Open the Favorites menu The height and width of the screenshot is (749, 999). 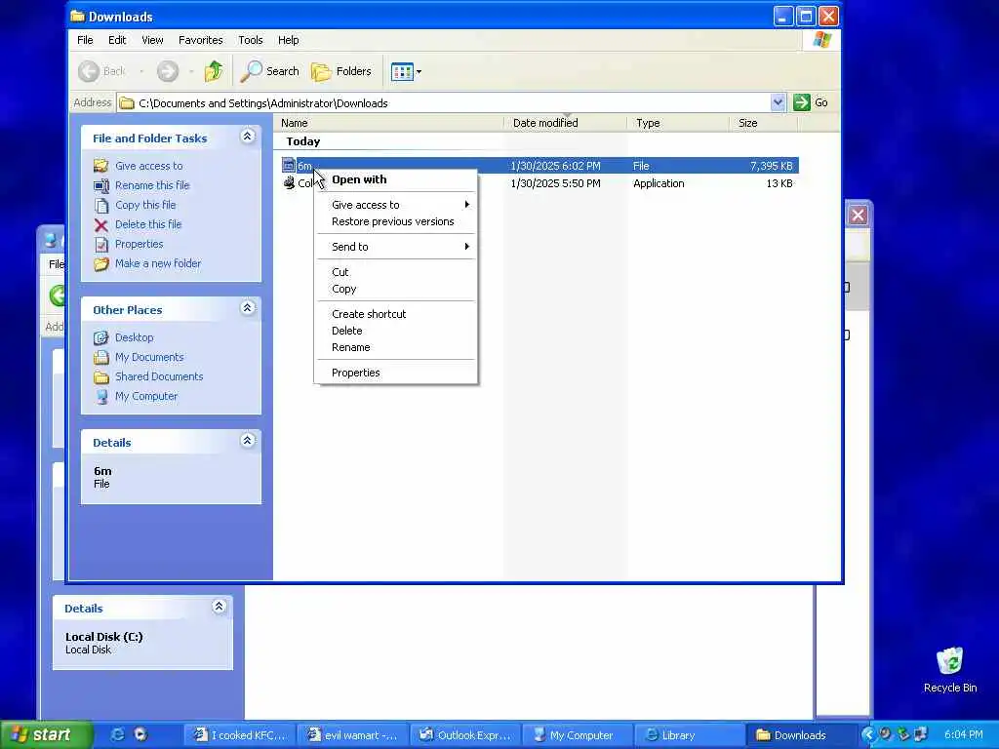(201, 40)
